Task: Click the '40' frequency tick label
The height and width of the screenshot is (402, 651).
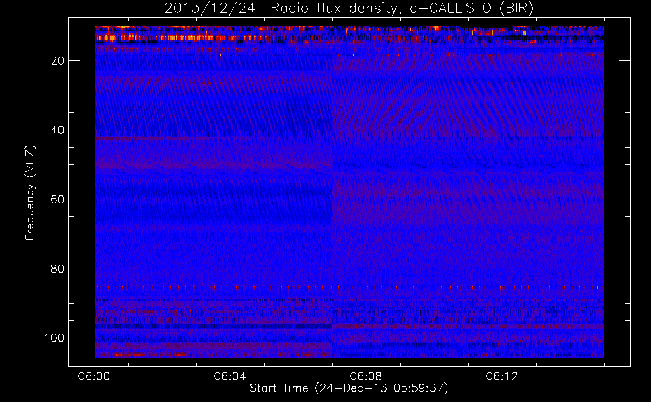Action: coord(58,130)
